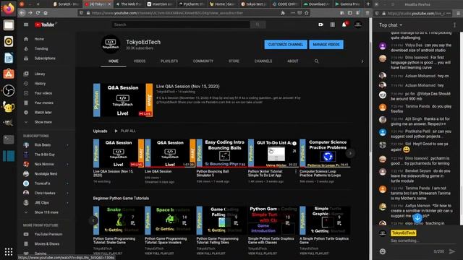Open Ubuntu Software from the dock
The height and width of the screenshot is (260, 463).
click(8, 74)
